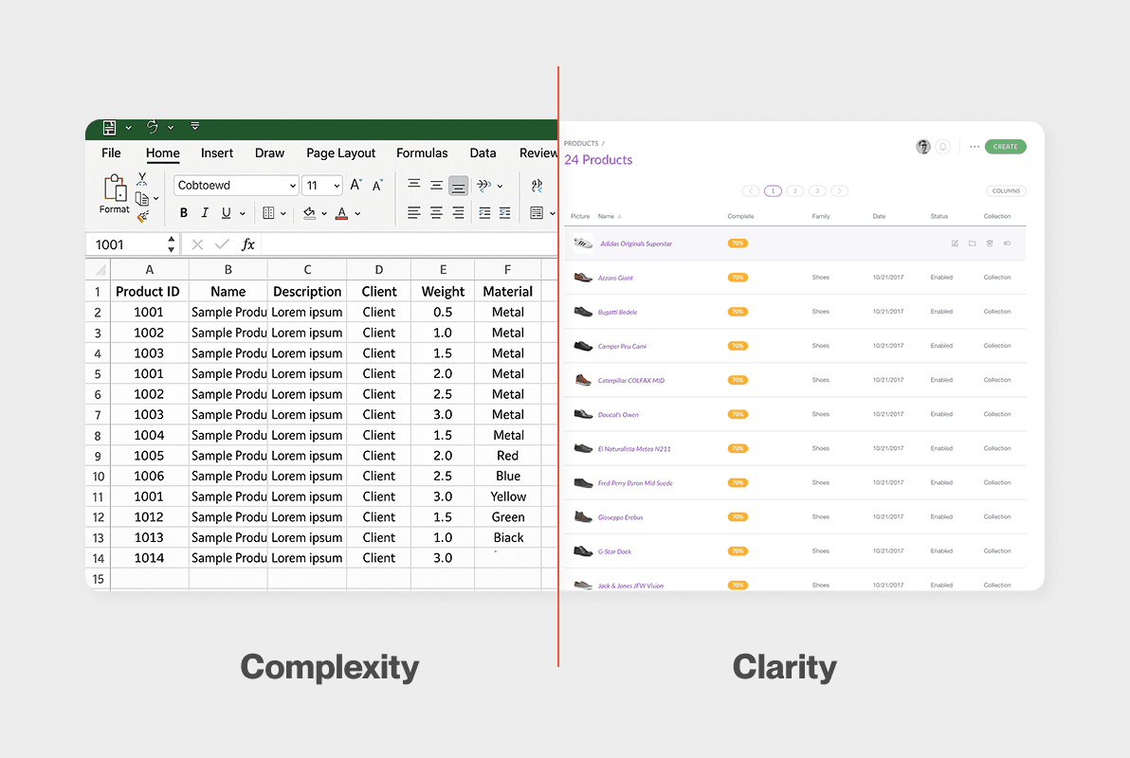
Task: Click the Decrease Indent icon
Action: click(484, 213)
